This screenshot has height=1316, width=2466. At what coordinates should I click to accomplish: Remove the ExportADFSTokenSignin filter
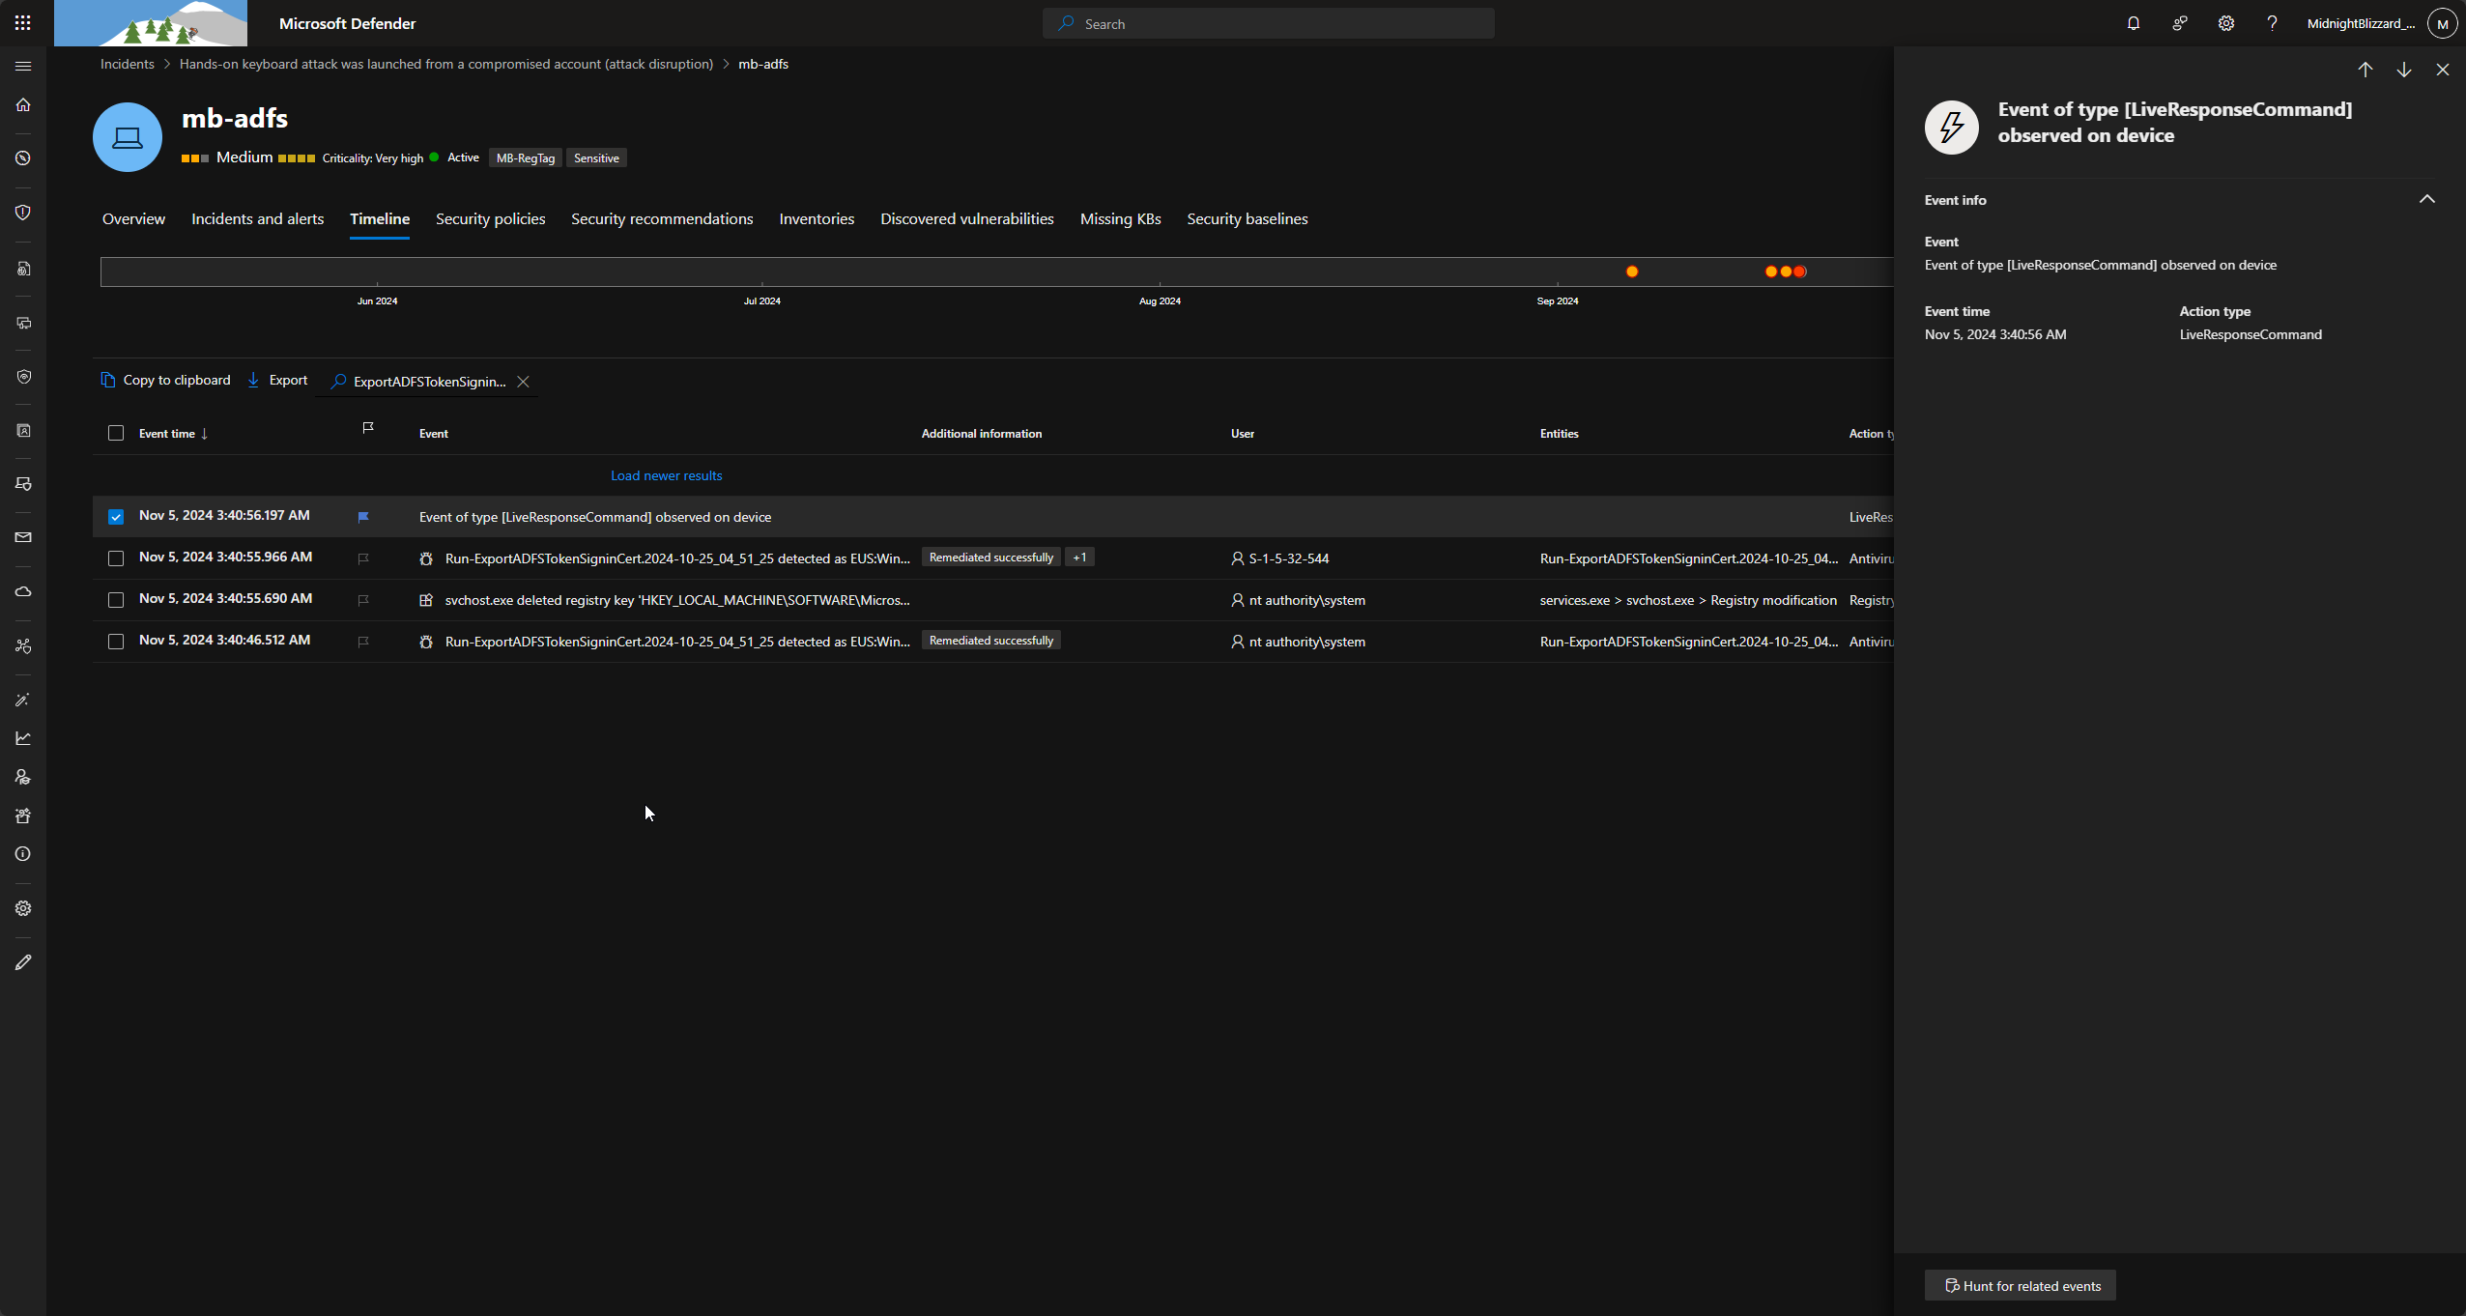[x=523, y=381]
